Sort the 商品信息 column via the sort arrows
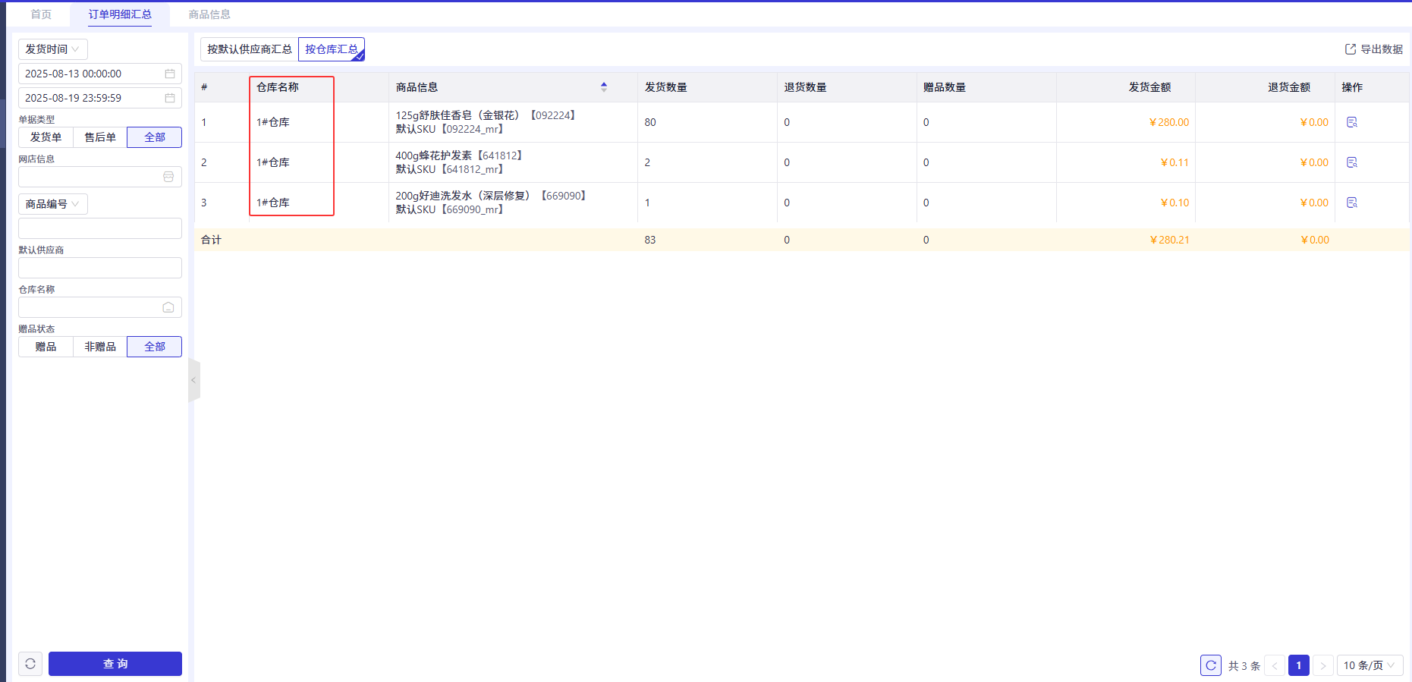The height and width of the screenshot is (682, 1412). coord(604,87)
